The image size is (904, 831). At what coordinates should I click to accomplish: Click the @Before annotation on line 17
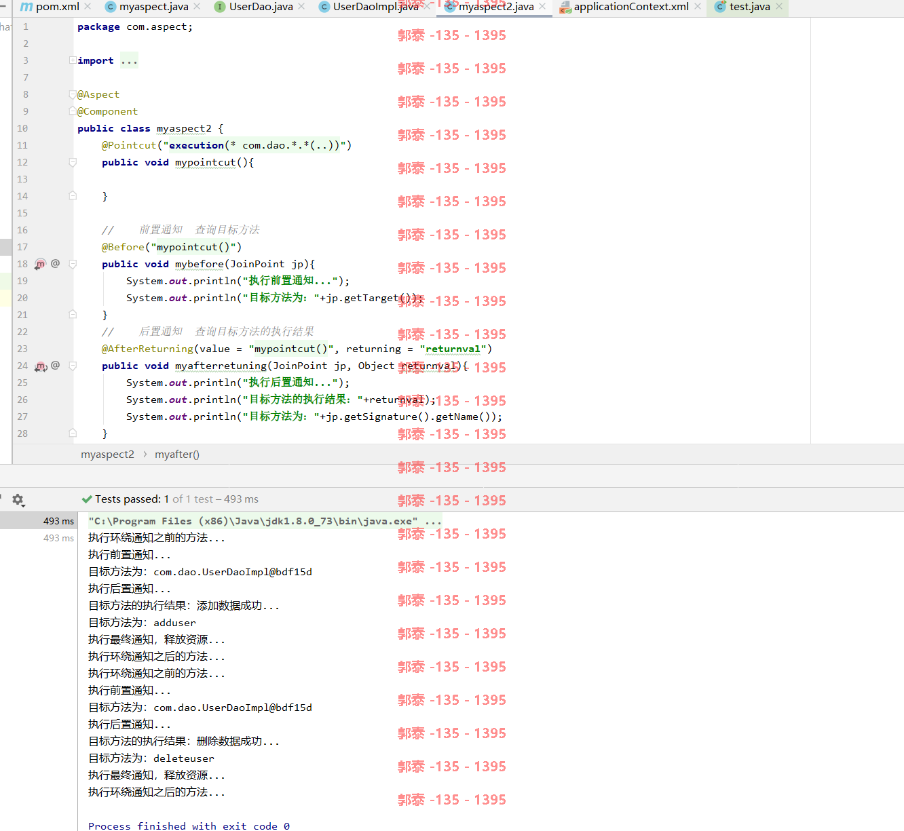click(x=123, y=247)
